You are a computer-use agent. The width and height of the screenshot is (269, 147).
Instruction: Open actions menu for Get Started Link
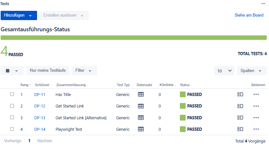[x=256, y=106]
